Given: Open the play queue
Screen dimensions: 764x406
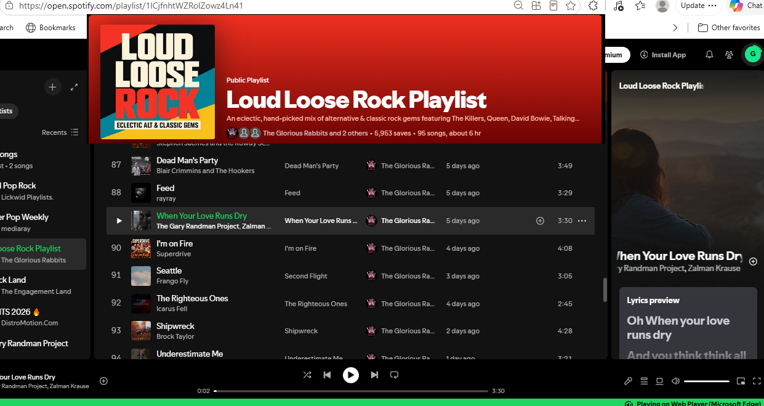Looking at the screenshot, I should (x=644, y=381).
